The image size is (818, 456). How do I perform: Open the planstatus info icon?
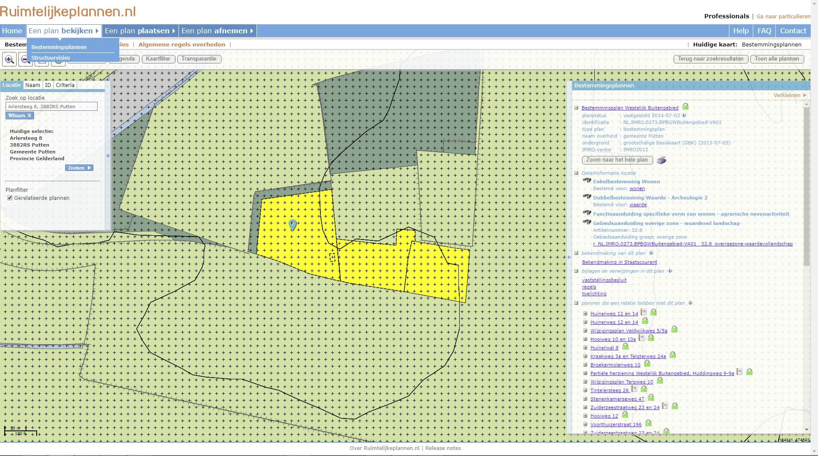pos(684,115)
